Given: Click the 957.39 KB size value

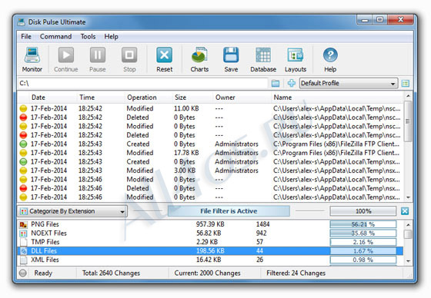Looking at the screenshot, I should point(210,224).
